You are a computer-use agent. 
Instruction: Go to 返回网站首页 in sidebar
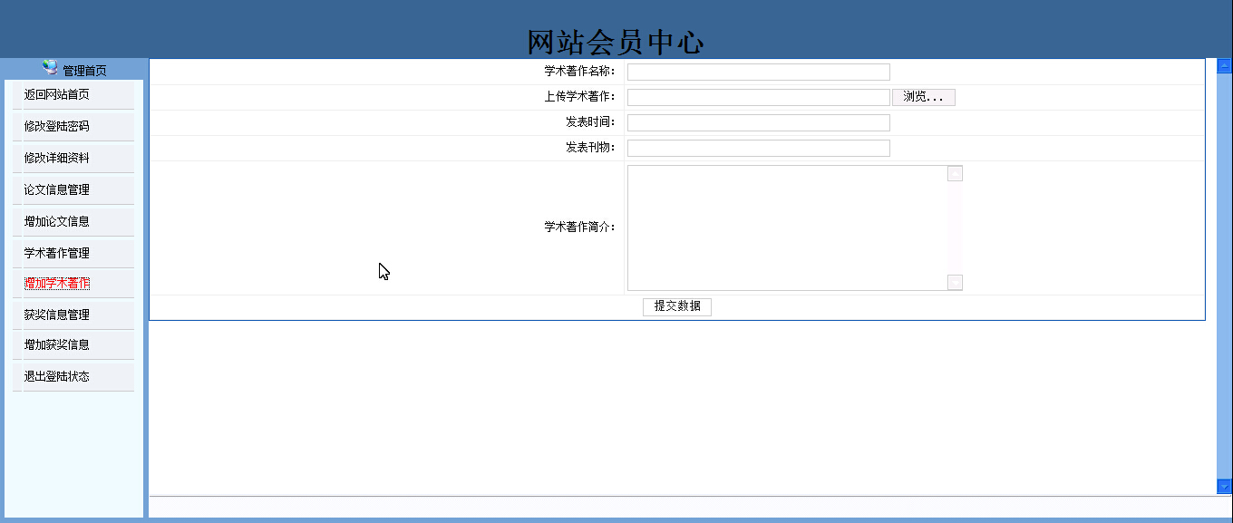coord(57,94)
